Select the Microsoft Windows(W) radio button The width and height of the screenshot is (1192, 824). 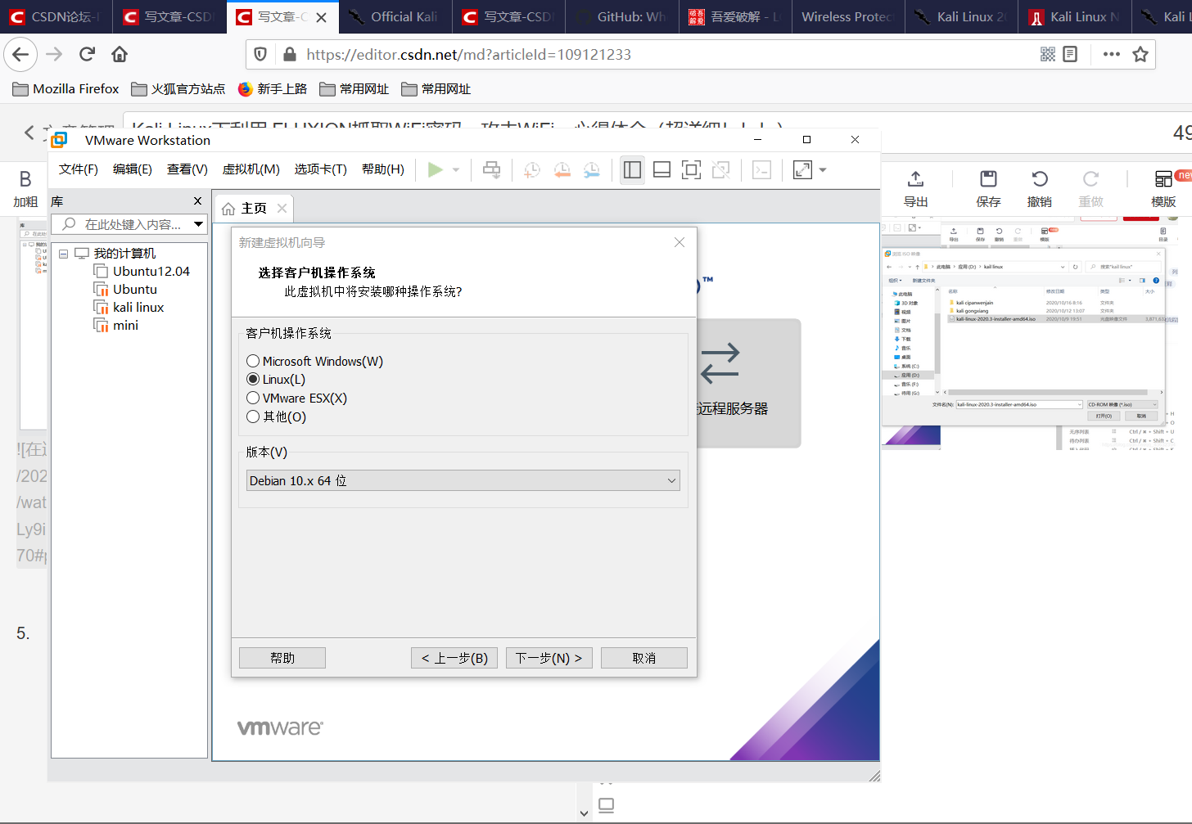coord(253,361)
